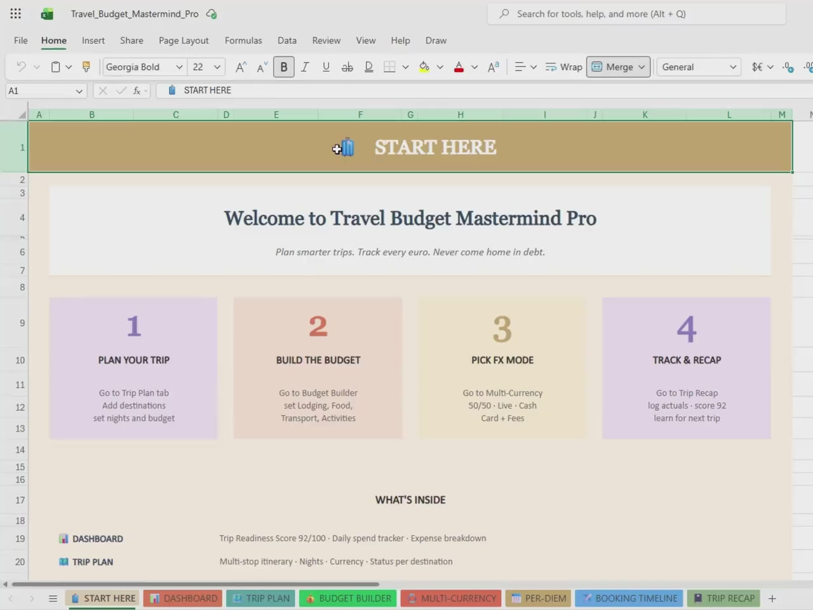Go to next sheet arrow
The image size is (813, 610).
(32, 599)
